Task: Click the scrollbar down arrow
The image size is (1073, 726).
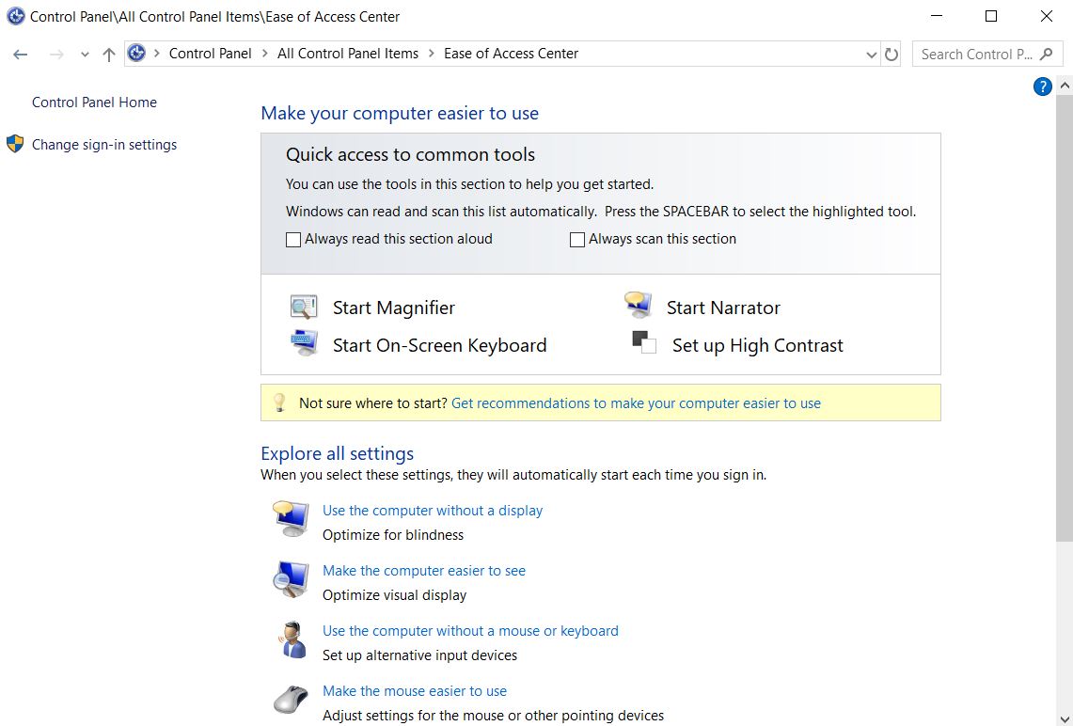Action: click(x=1065, y=718)
